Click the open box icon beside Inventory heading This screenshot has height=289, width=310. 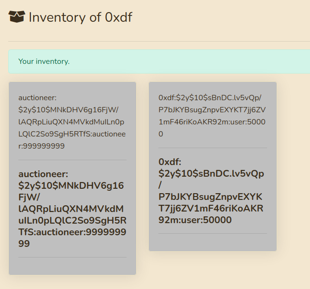[16, 17]
